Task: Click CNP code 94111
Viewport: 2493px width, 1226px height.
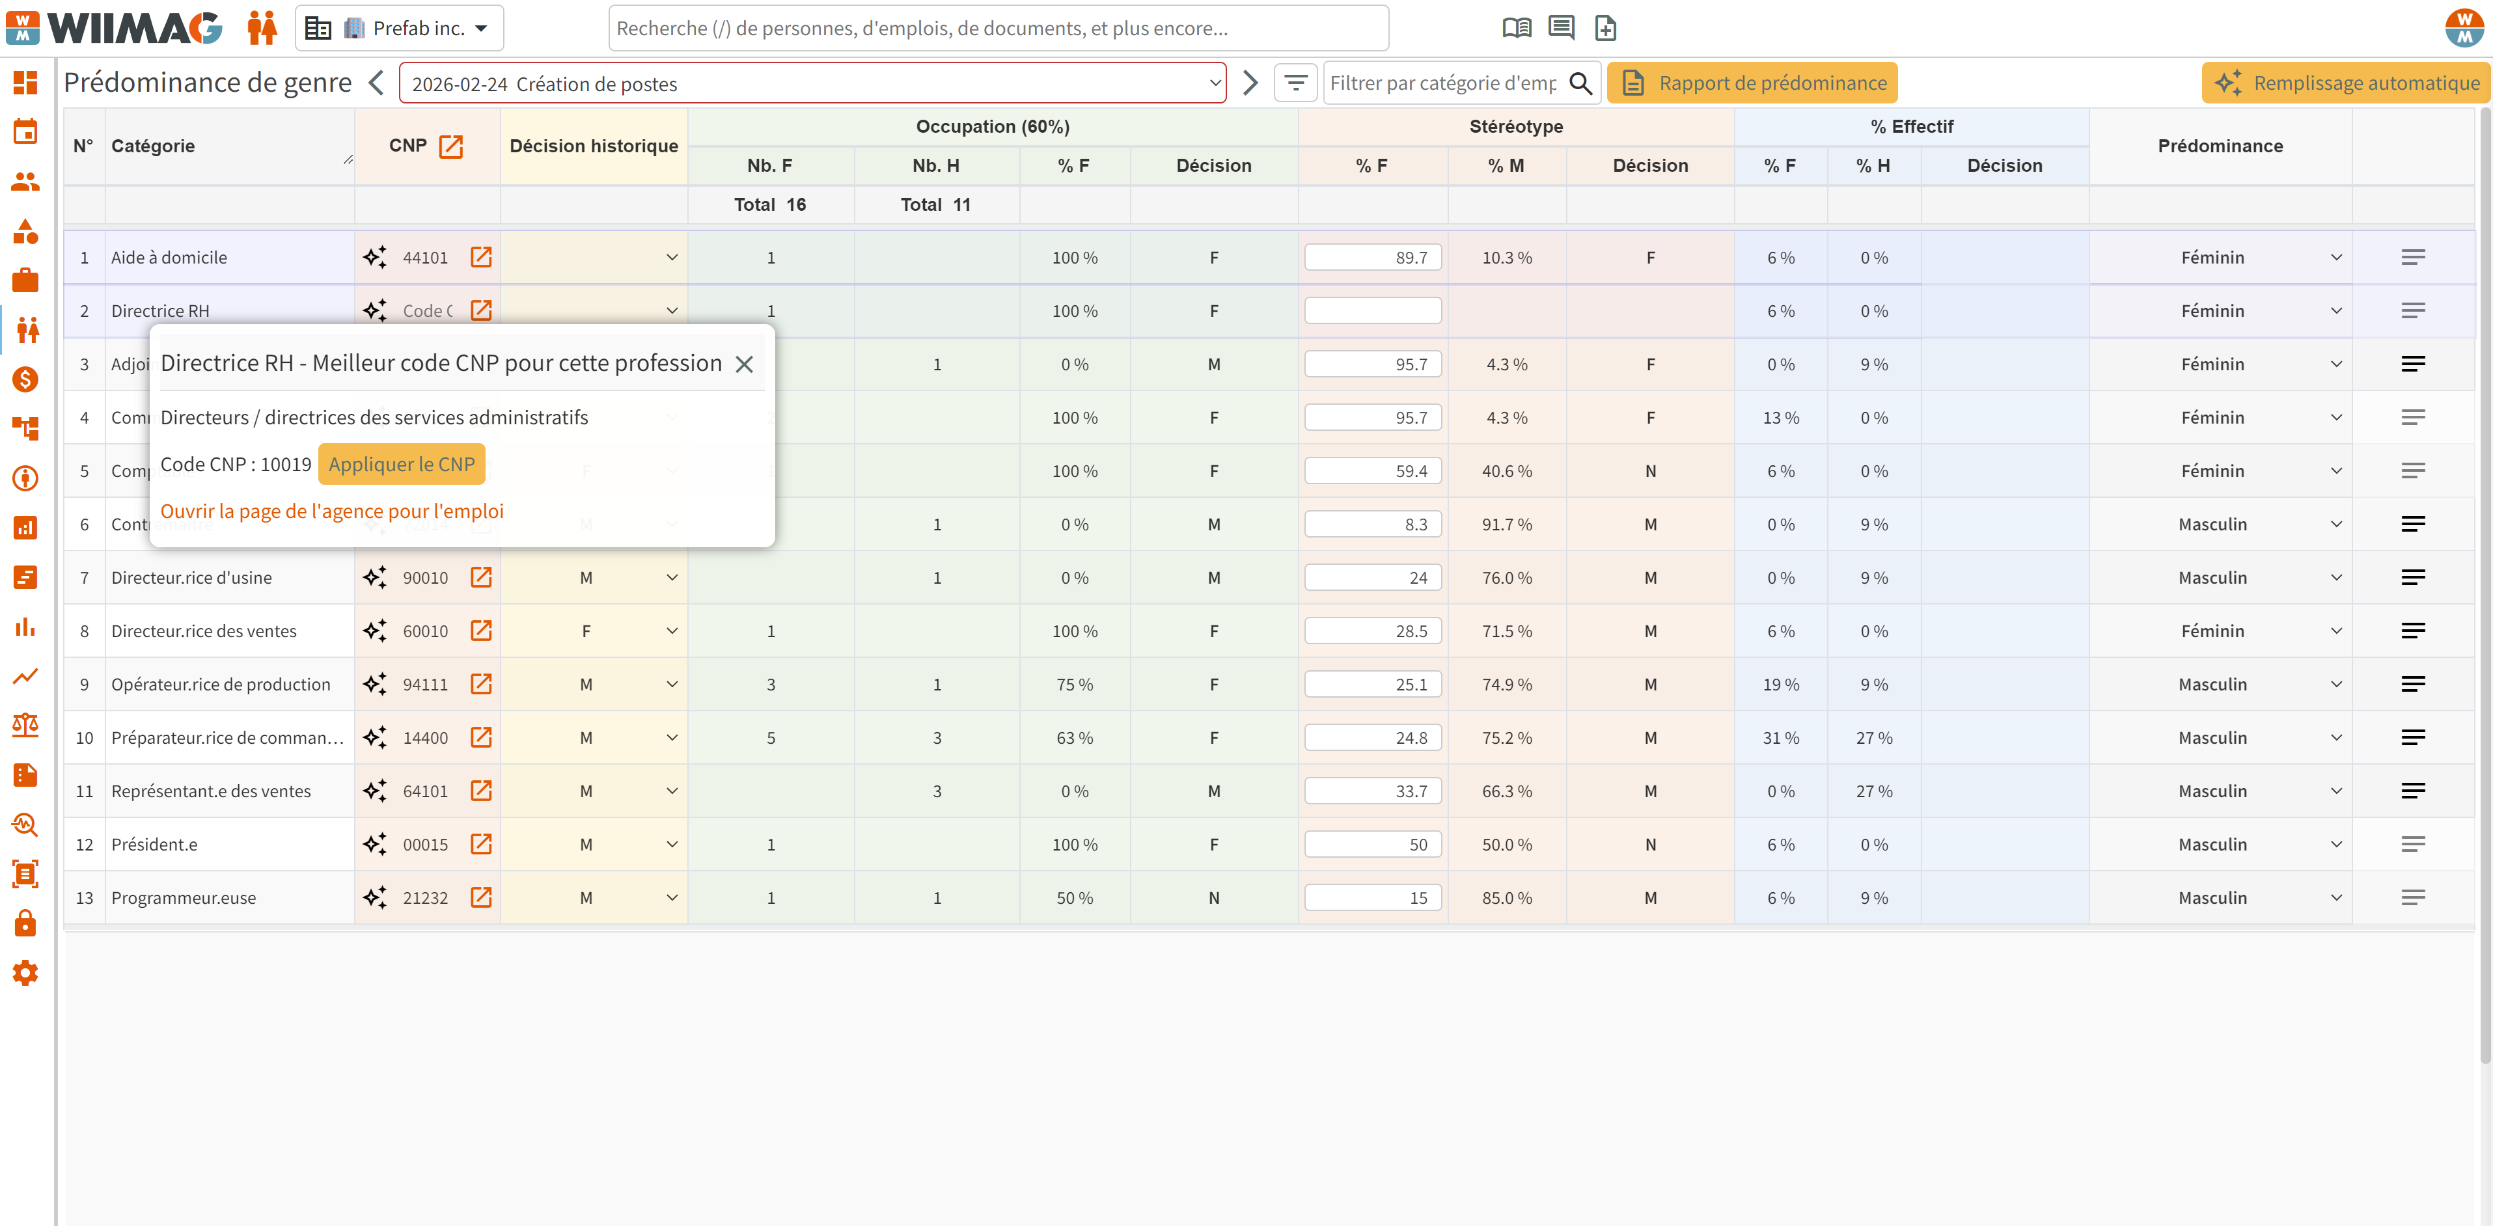Action: click(x=425, y=684)
